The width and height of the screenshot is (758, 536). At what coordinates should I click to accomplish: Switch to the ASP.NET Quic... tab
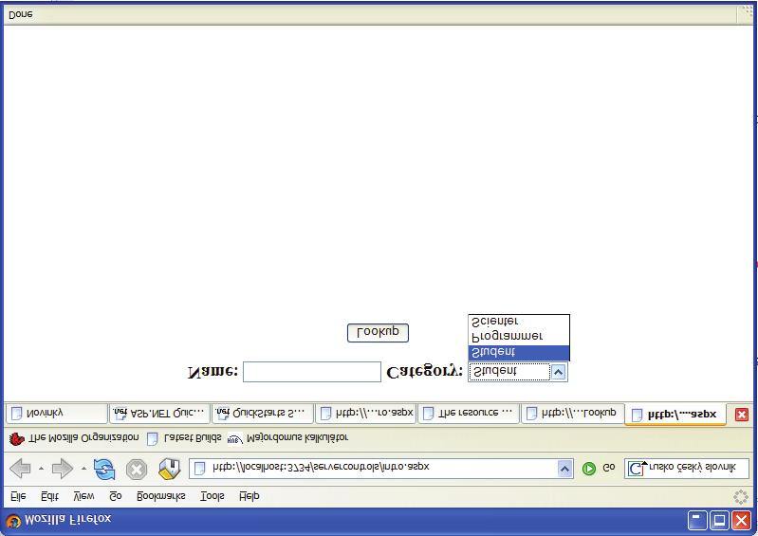point(159,414)
